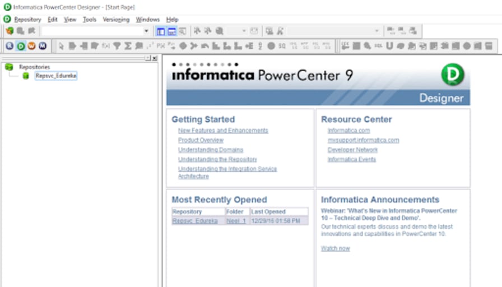This screenshot has height=287, width=502.
Task: Open the Informatica Events link
Action: click(351, 159)
